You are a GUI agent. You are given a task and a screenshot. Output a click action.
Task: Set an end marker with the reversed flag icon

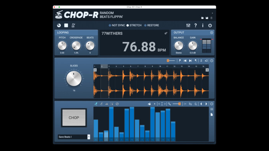click(196, 61)
